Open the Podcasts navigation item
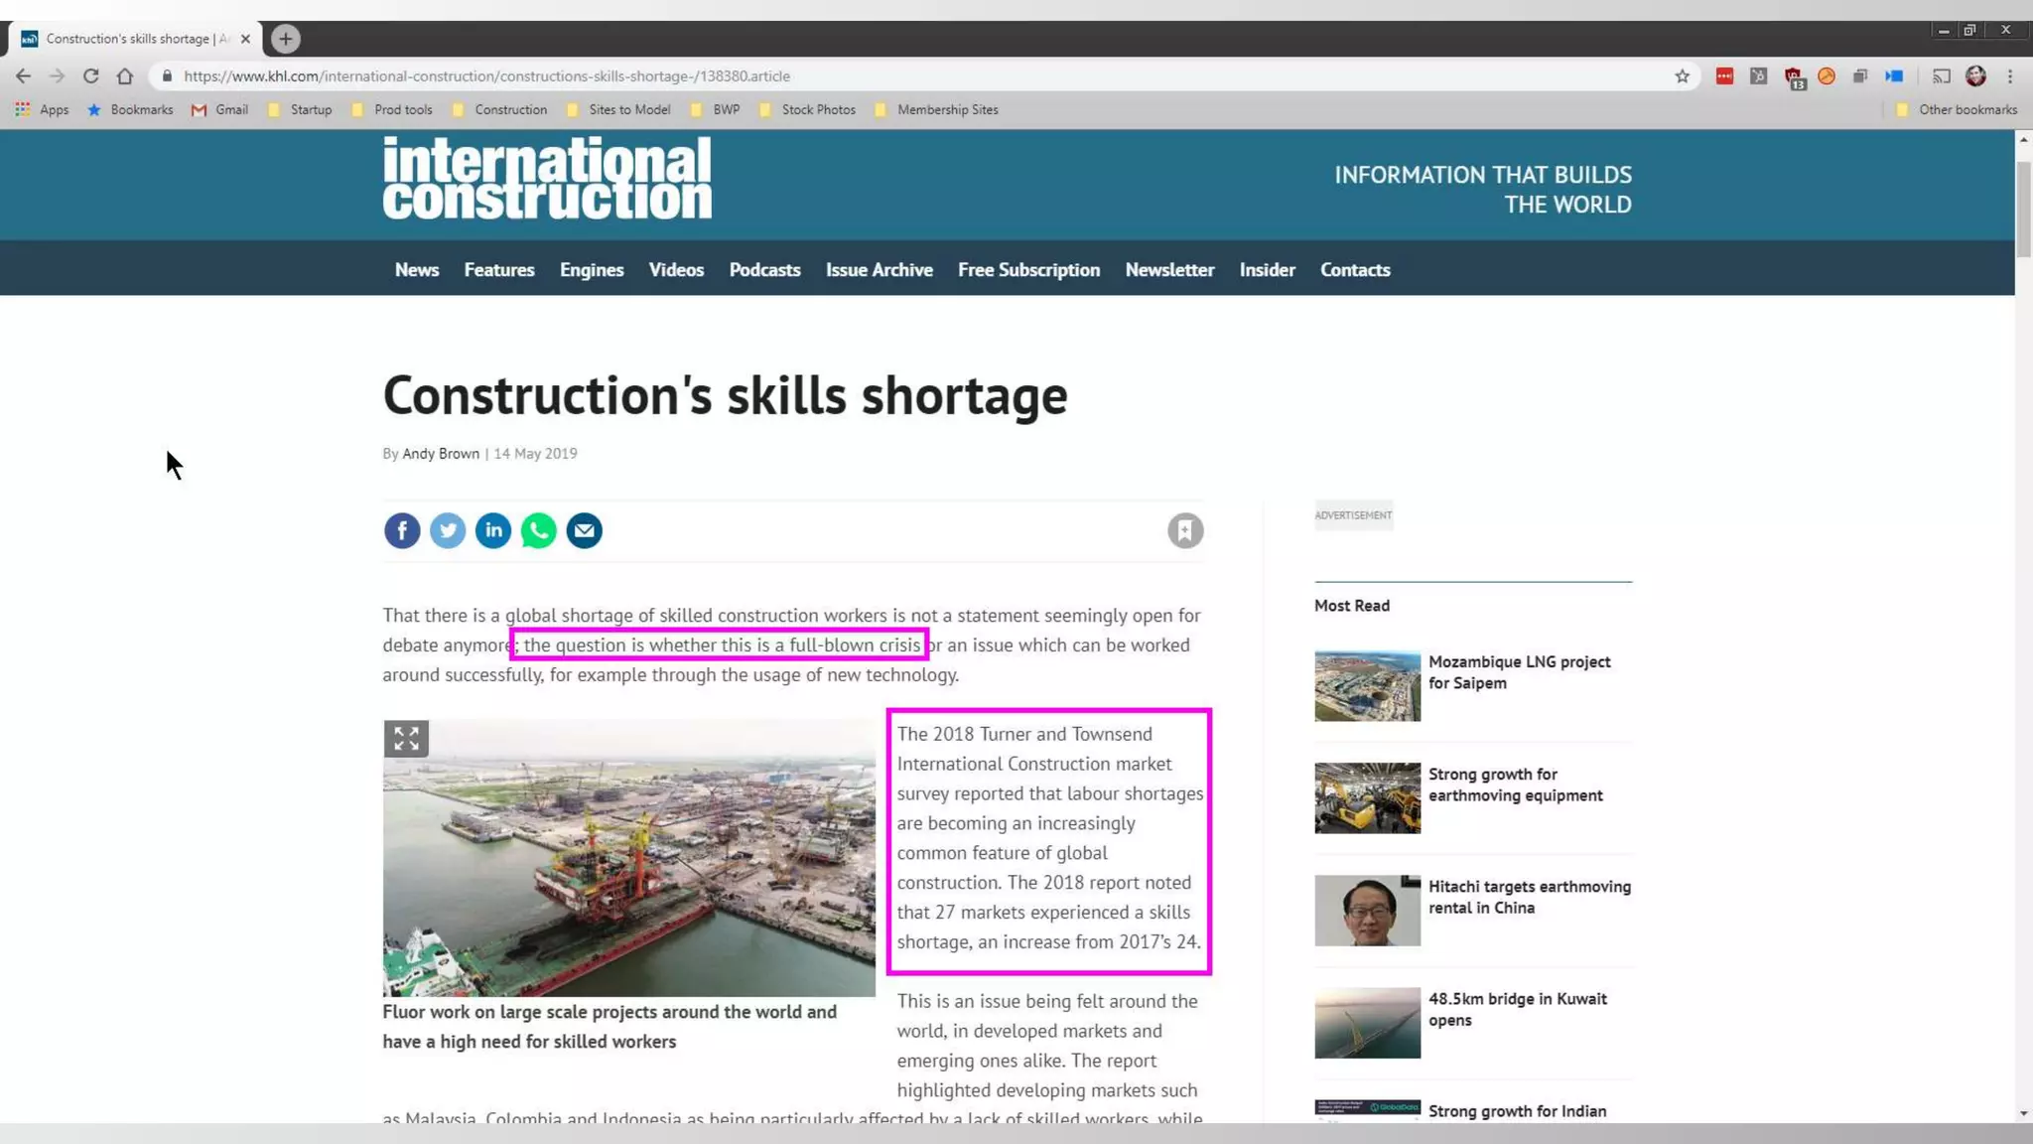 coord(764,270)
